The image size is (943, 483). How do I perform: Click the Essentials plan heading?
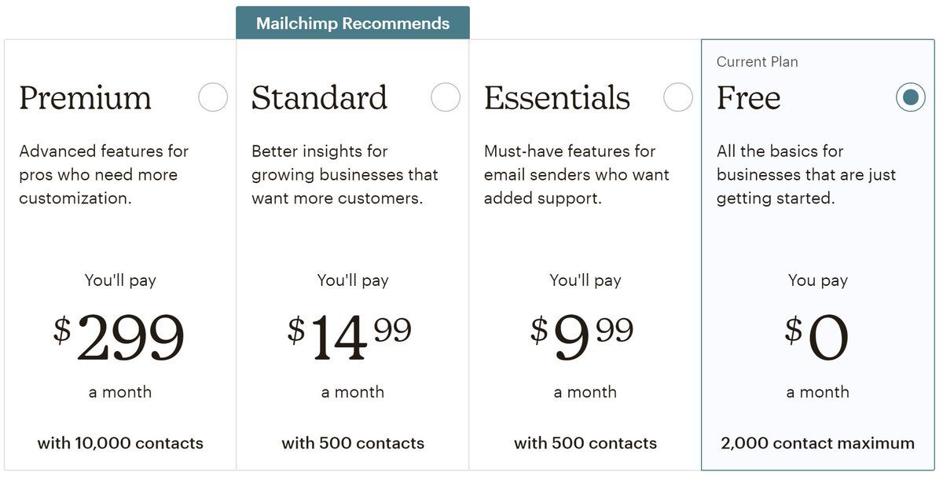(557, 98)
